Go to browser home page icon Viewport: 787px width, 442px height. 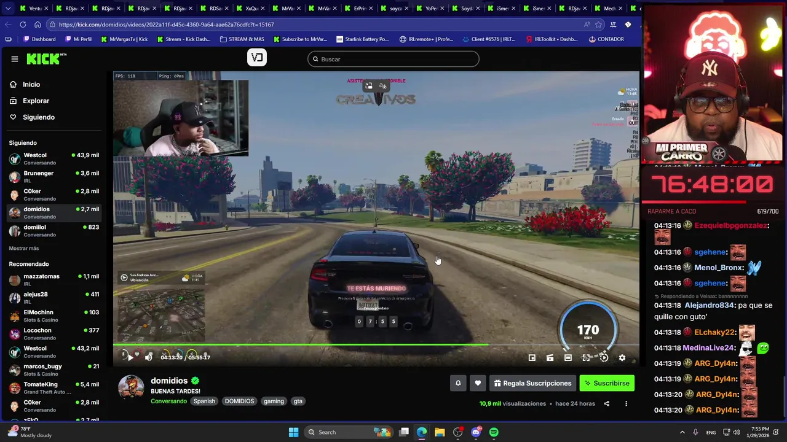(38, 25)
